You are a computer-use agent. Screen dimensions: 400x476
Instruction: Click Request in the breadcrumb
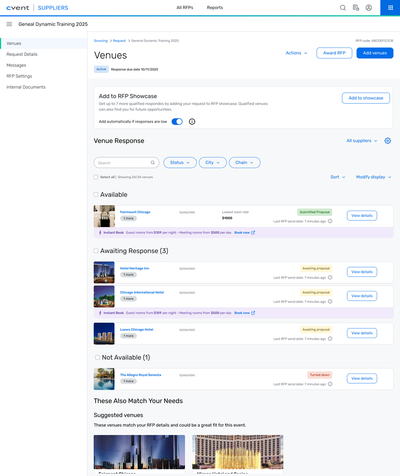tap(119, 41)
